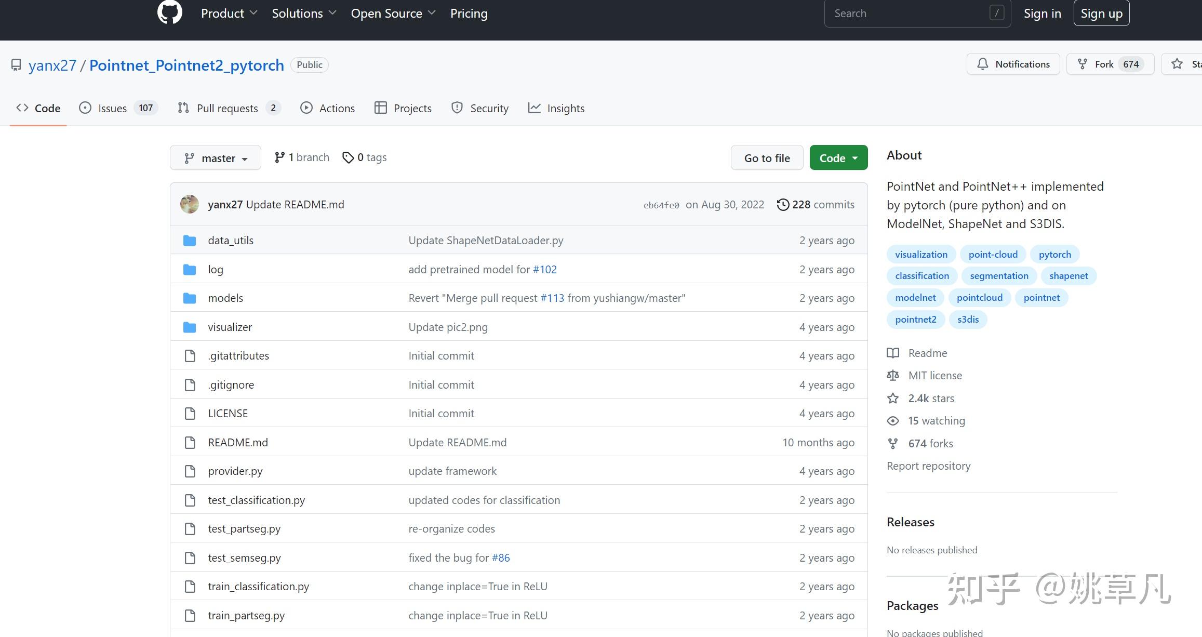This screenshot has height=637, width=1202.
Task: Click the README.md file icon
Action: tap(190, 443)
